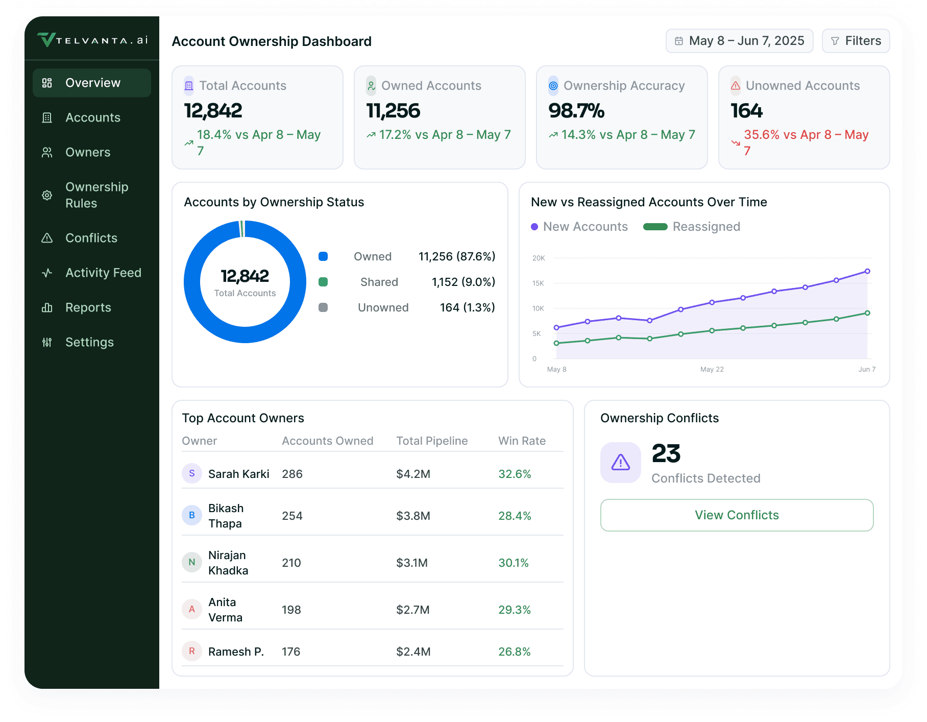Click Bikash Thapa's B avatar
Viewport: 927px width, 722px height.
coord(192,515)
